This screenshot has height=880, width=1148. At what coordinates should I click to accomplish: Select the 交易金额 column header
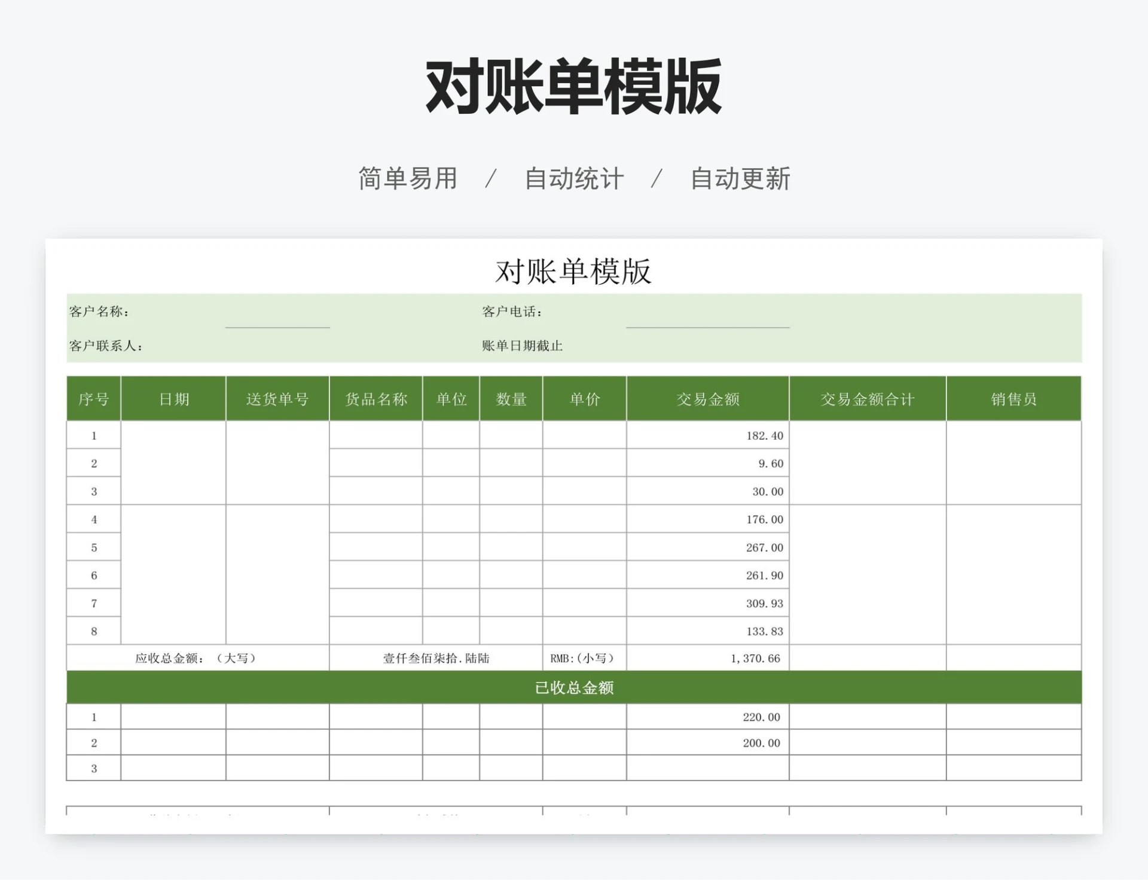707,398
